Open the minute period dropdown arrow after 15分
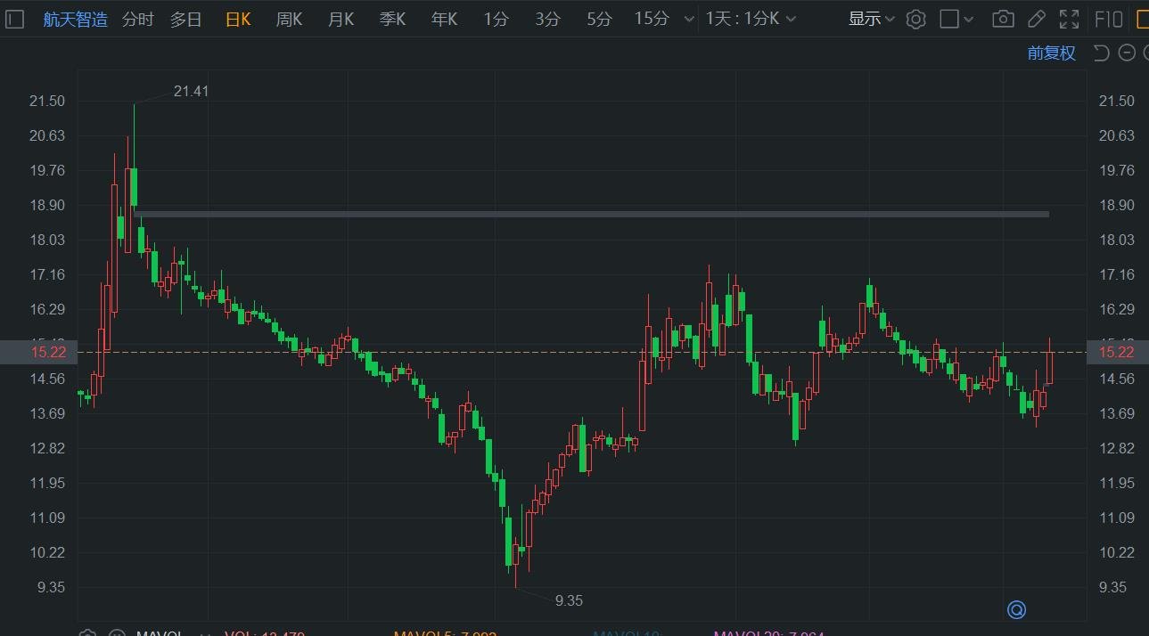 click(688, 19)
